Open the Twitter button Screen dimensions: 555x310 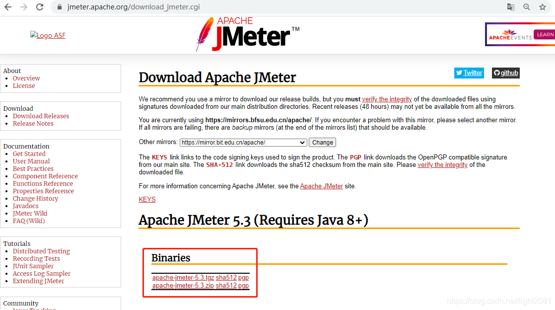tap(469, 73)
